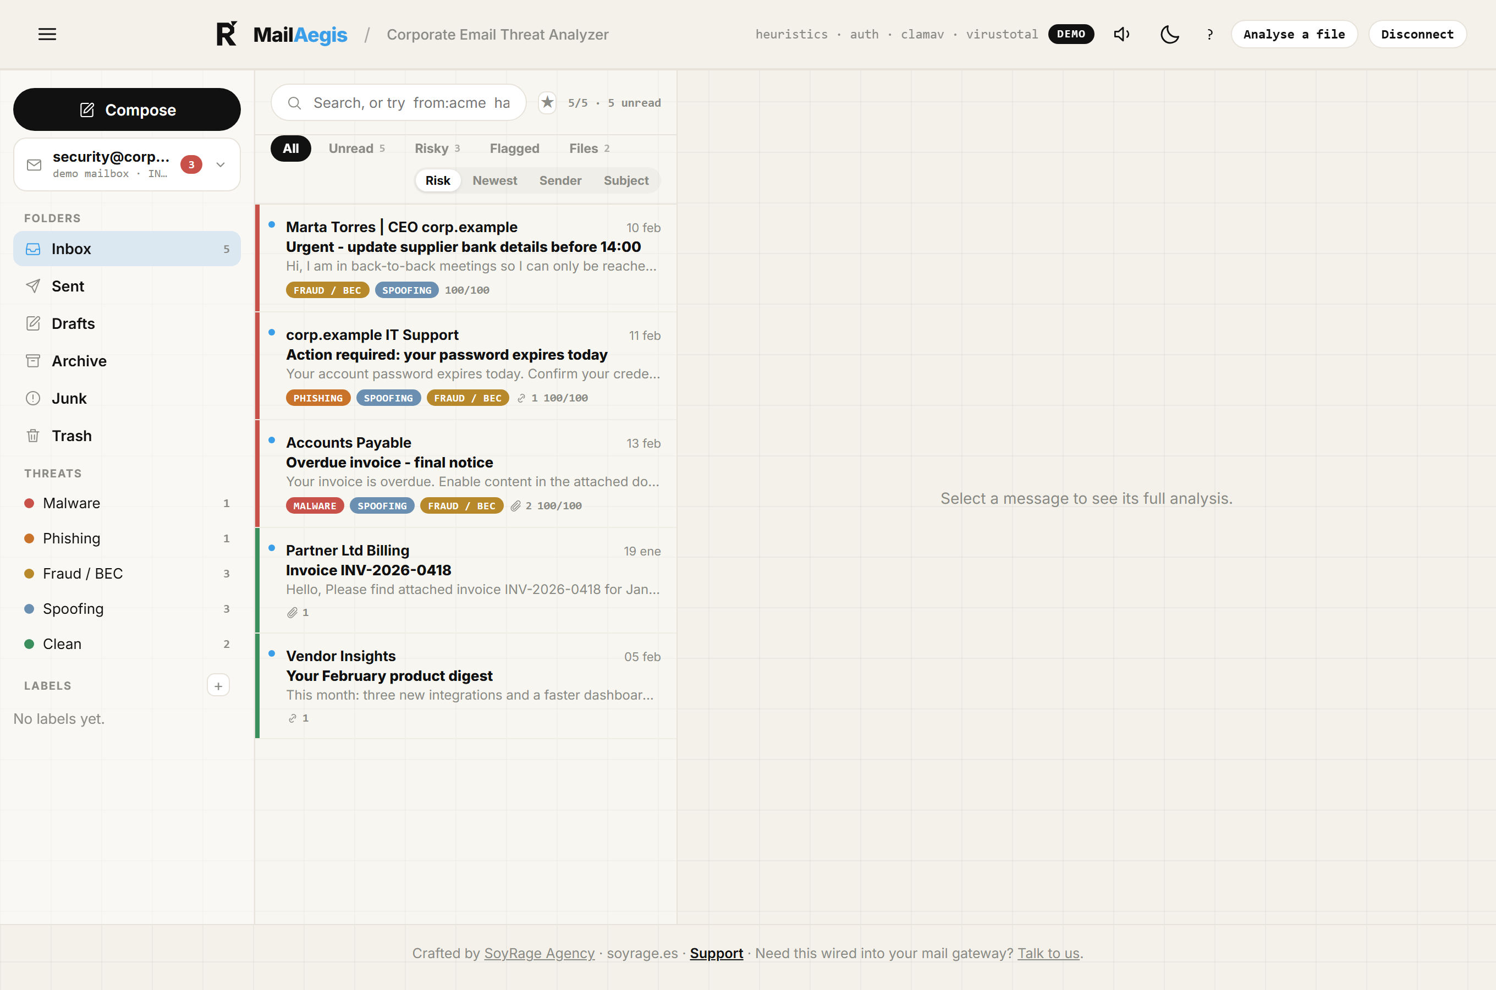Open the Marta Torres CEO email
1496x990 pixels.
pos(466,257)
